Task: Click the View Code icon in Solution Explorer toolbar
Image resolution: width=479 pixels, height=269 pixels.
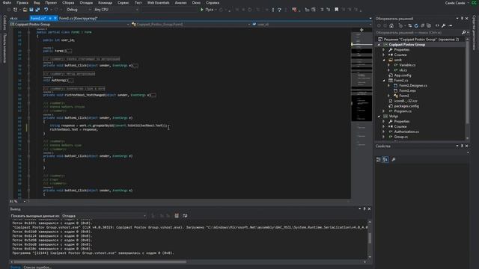Action: pos(437,25)
